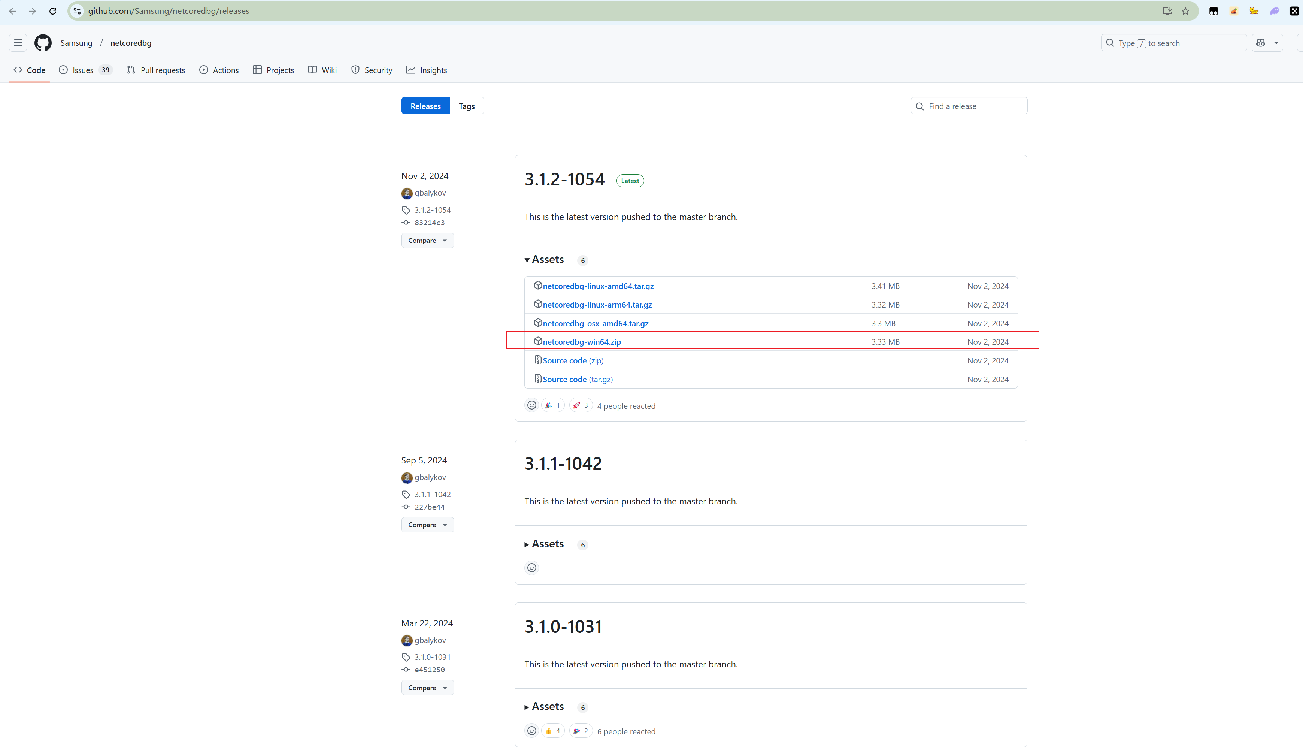1303x752 pixels.
Task: Toggle the party reaction on 3.1.2-1054
Action: 552,405
